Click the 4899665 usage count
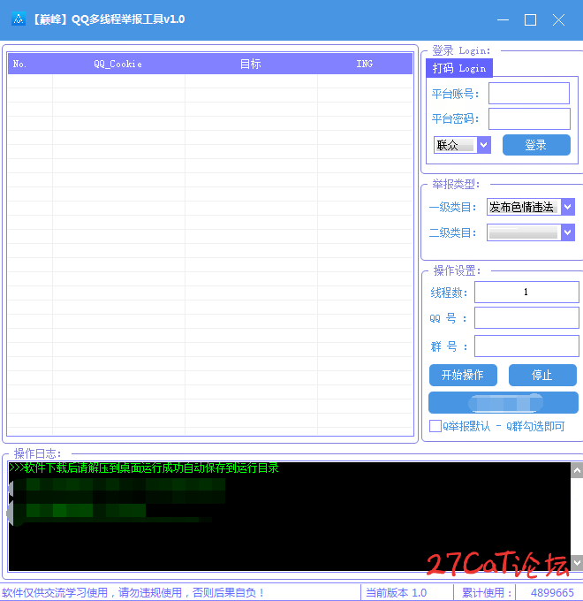 tap(552, 592)
